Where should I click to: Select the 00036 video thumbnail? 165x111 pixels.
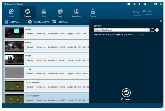14,46
